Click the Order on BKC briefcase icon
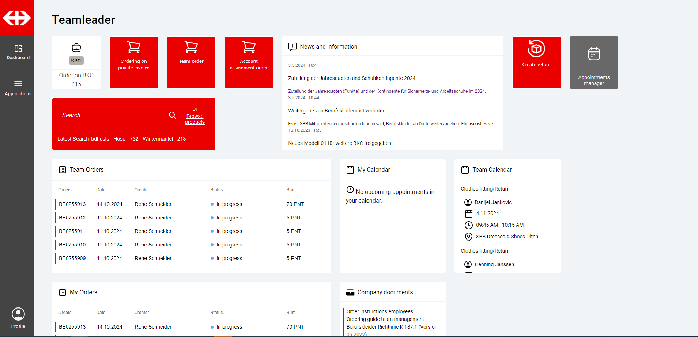698x337 pixels. click(76, 48)
